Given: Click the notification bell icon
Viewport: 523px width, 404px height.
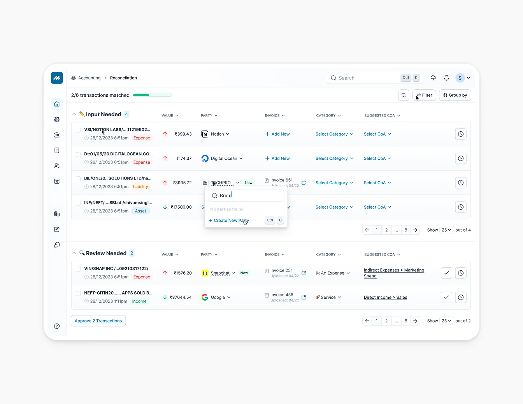Looking at the screenshot, I should [446, 78].
